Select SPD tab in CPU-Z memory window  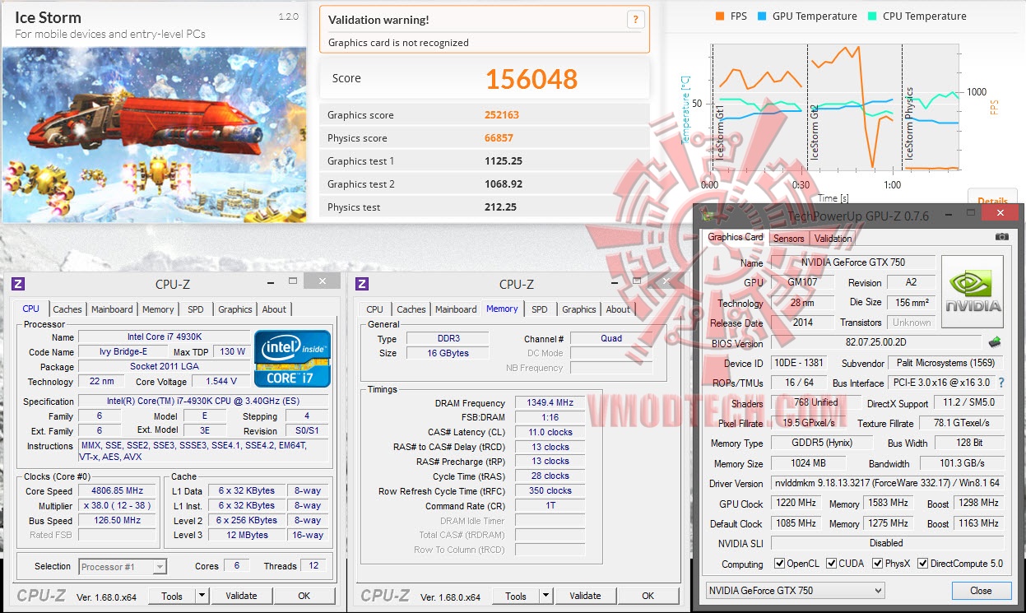(539, 309)
